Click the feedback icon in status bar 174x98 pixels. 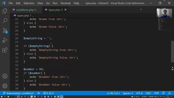(x=163, y=93)
